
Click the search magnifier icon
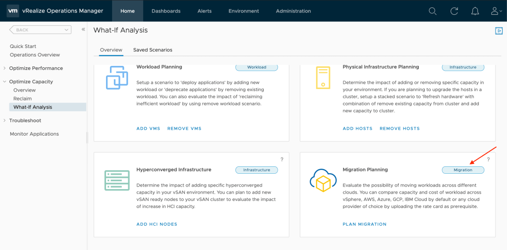pos(432,11)
